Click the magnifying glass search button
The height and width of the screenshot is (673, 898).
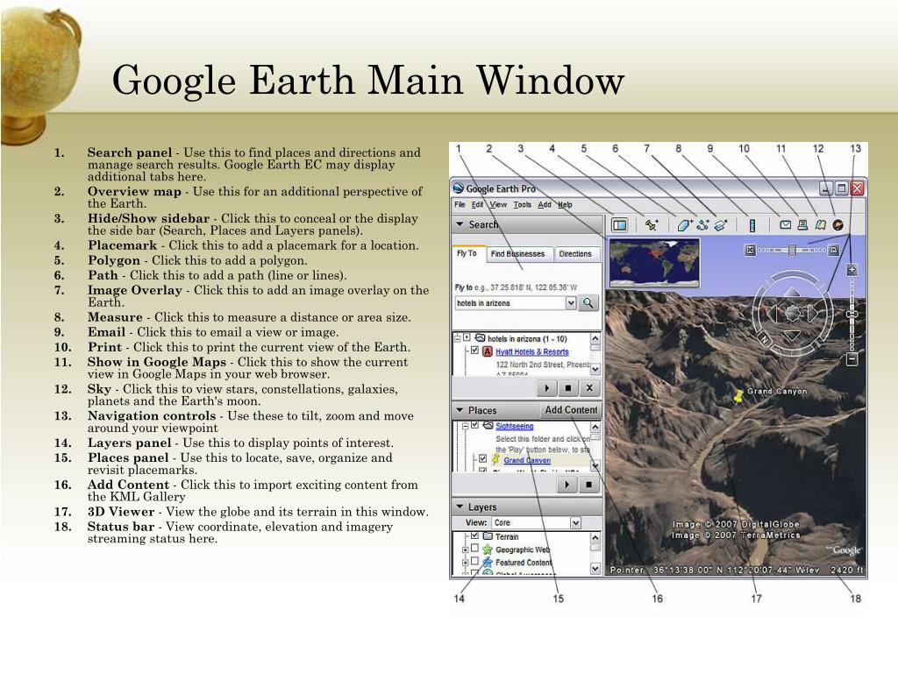[x=588, y=303]
